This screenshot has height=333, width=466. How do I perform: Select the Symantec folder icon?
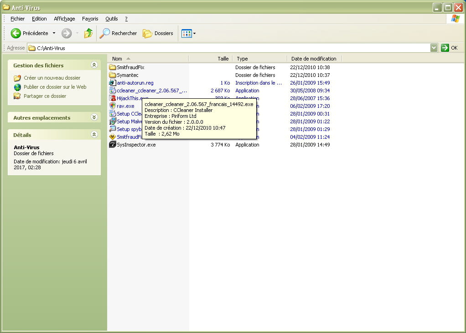[x=113, y=75]
